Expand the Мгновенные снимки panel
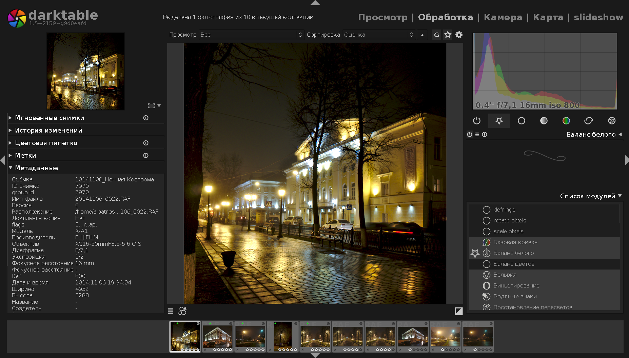This screenshot has height=358, width=629. 10,118
